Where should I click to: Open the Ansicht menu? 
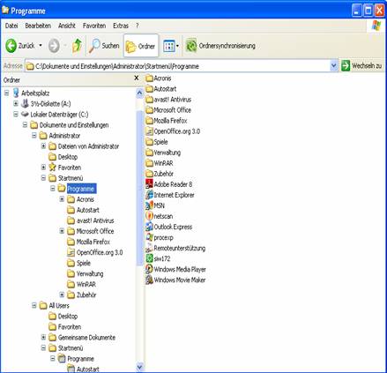(x=67, y=26)
